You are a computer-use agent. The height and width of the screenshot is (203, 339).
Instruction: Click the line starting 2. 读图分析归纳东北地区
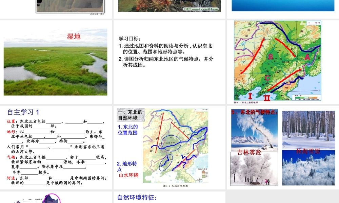pos(166,62)
